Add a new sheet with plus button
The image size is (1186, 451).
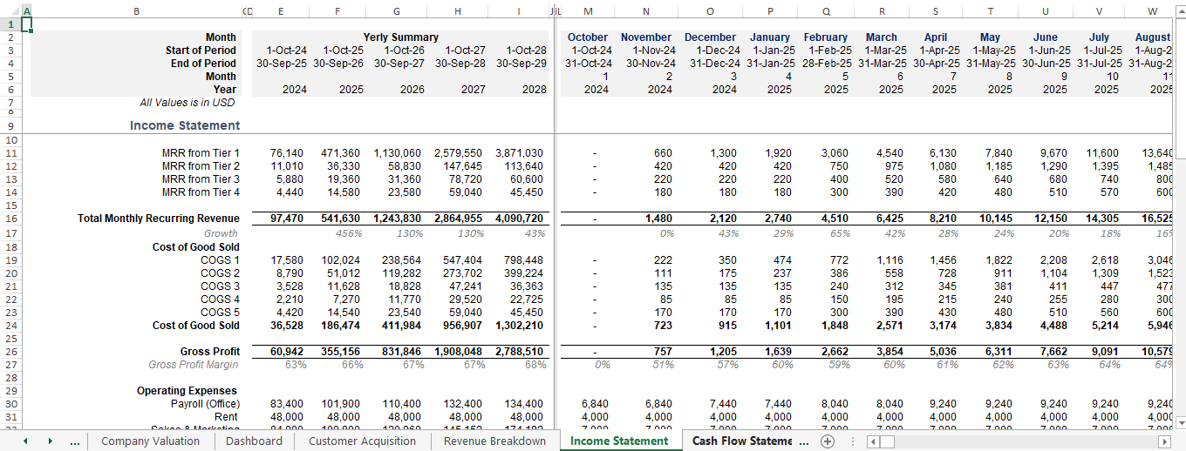828,441
